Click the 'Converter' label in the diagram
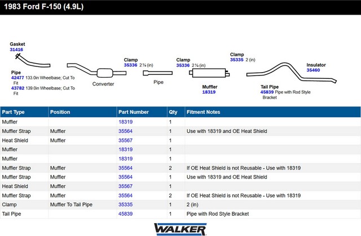 point(103,84)
